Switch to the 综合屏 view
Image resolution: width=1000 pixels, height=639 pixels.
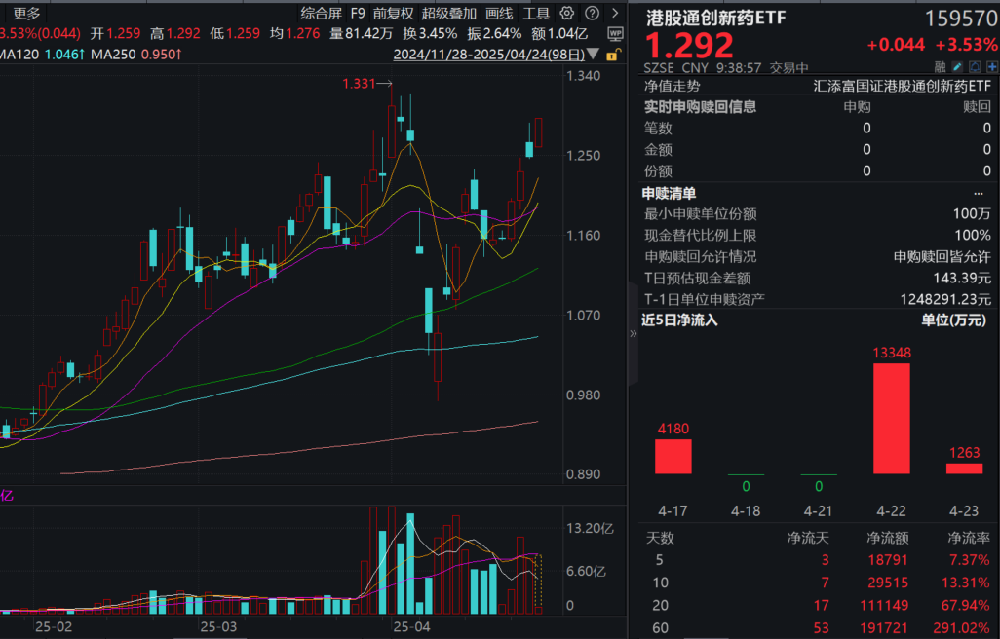tap(323, 14)
